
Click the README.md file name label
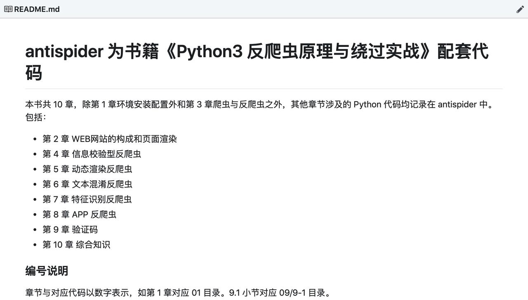pyautogui.click(x=37, y=9)
